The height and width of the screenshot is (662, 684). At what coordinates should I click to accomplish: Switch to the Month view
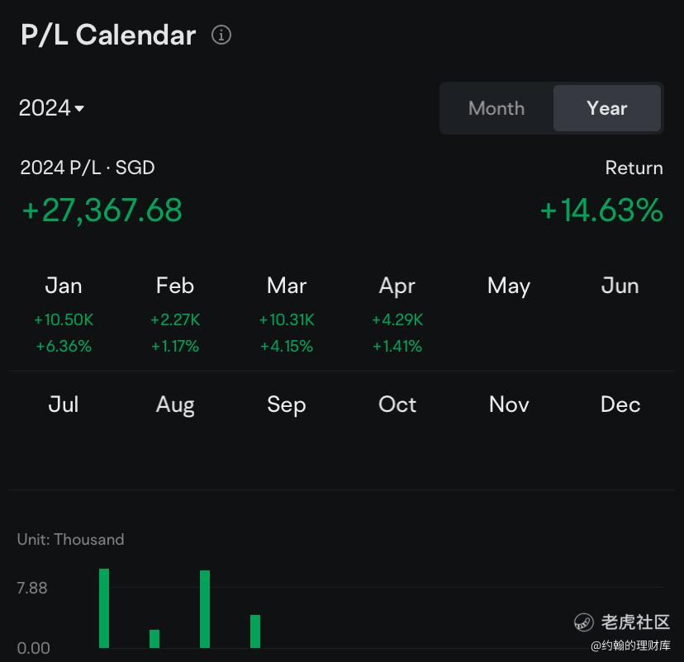click(x=496, y=108)
